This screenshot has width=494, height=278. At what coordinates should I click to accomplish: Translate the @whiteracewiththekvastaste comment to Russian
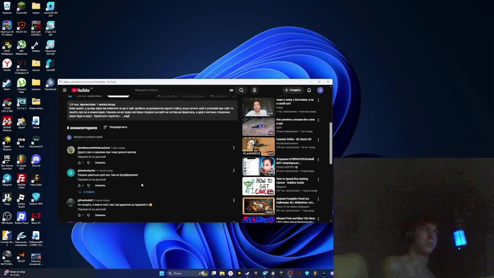91,157
